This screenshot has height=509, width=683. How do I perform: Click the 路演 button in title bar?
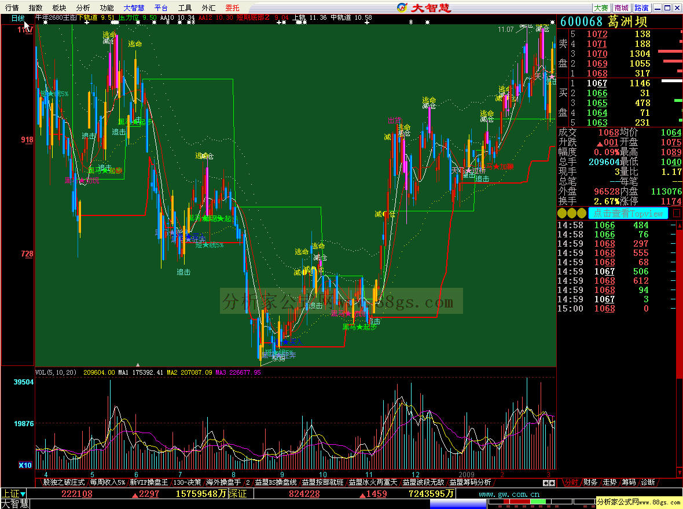641,8
